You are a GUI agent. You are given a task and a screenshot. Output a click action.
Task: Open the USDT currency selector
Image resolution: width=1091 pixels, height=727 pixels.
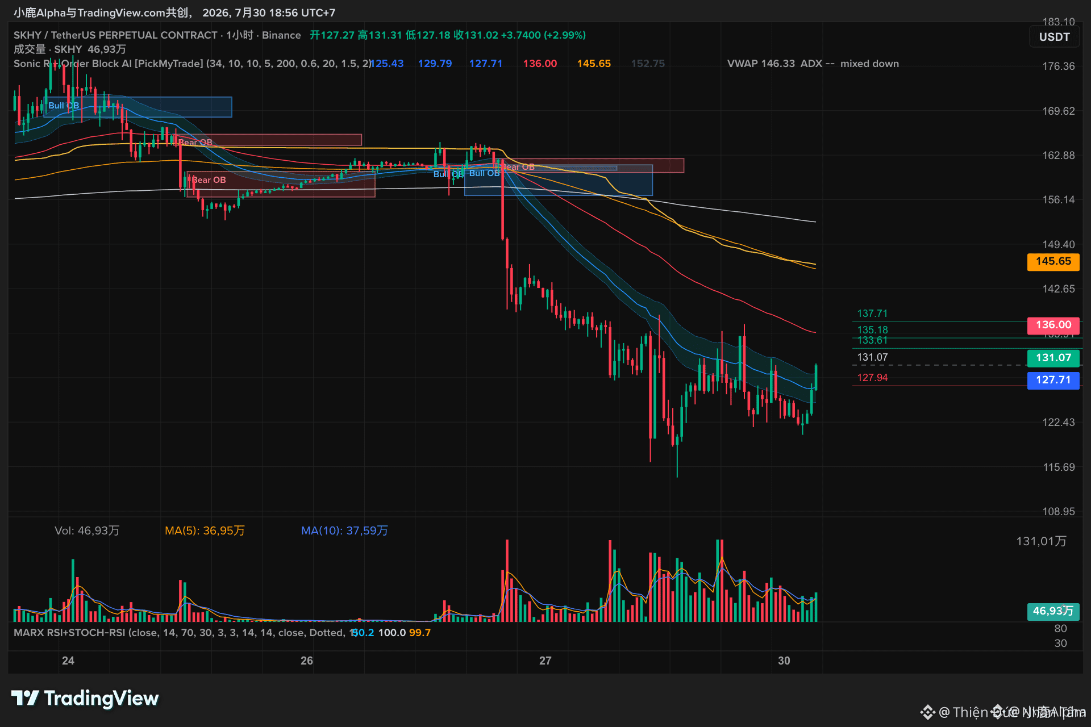click(1055, 37)
